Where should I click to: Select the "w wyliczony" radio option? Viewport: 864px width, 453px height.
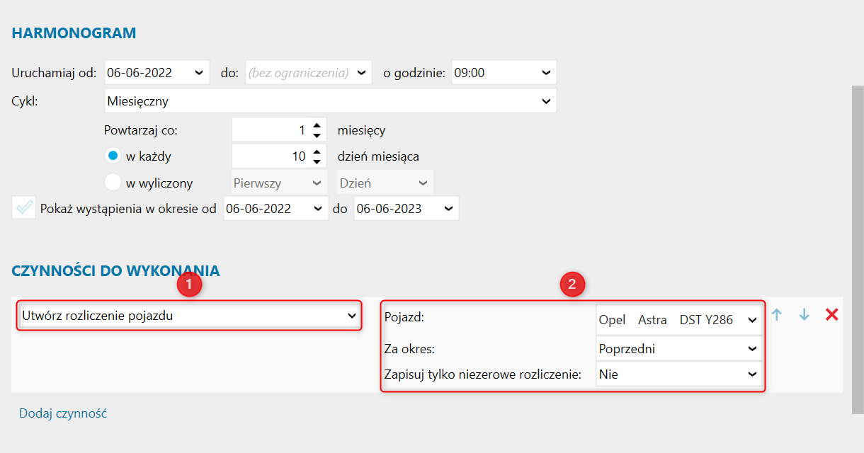click(113, 183)
